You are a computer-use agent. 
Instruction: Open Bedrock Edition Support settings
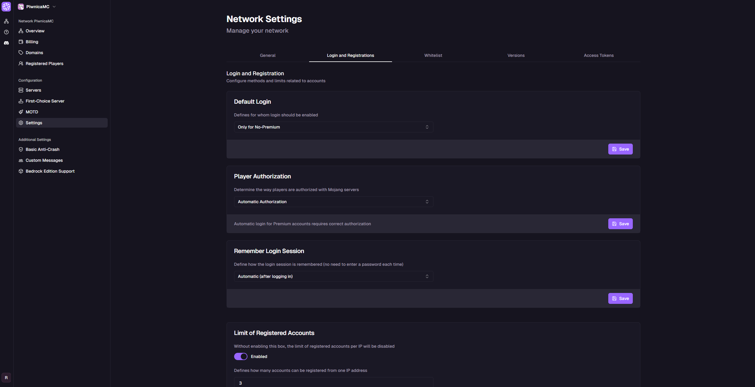click(x=50, y=171)
